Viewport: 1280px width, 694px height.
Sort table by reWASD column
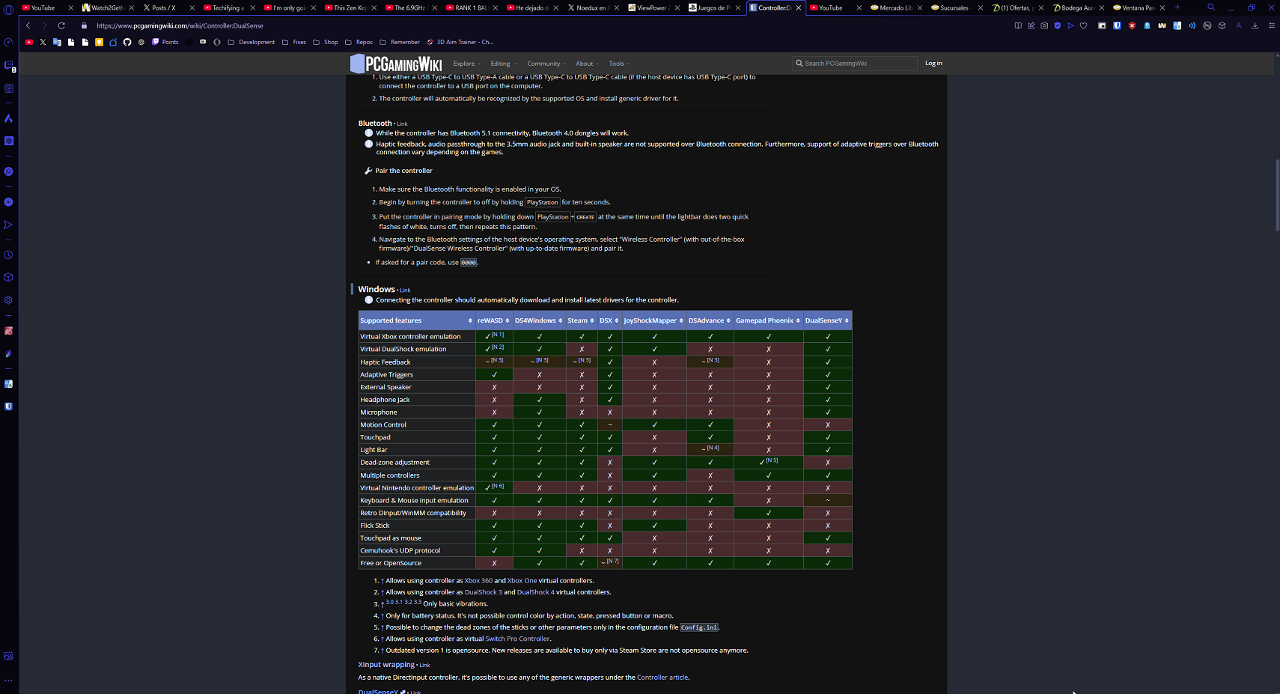click(493, 320)
